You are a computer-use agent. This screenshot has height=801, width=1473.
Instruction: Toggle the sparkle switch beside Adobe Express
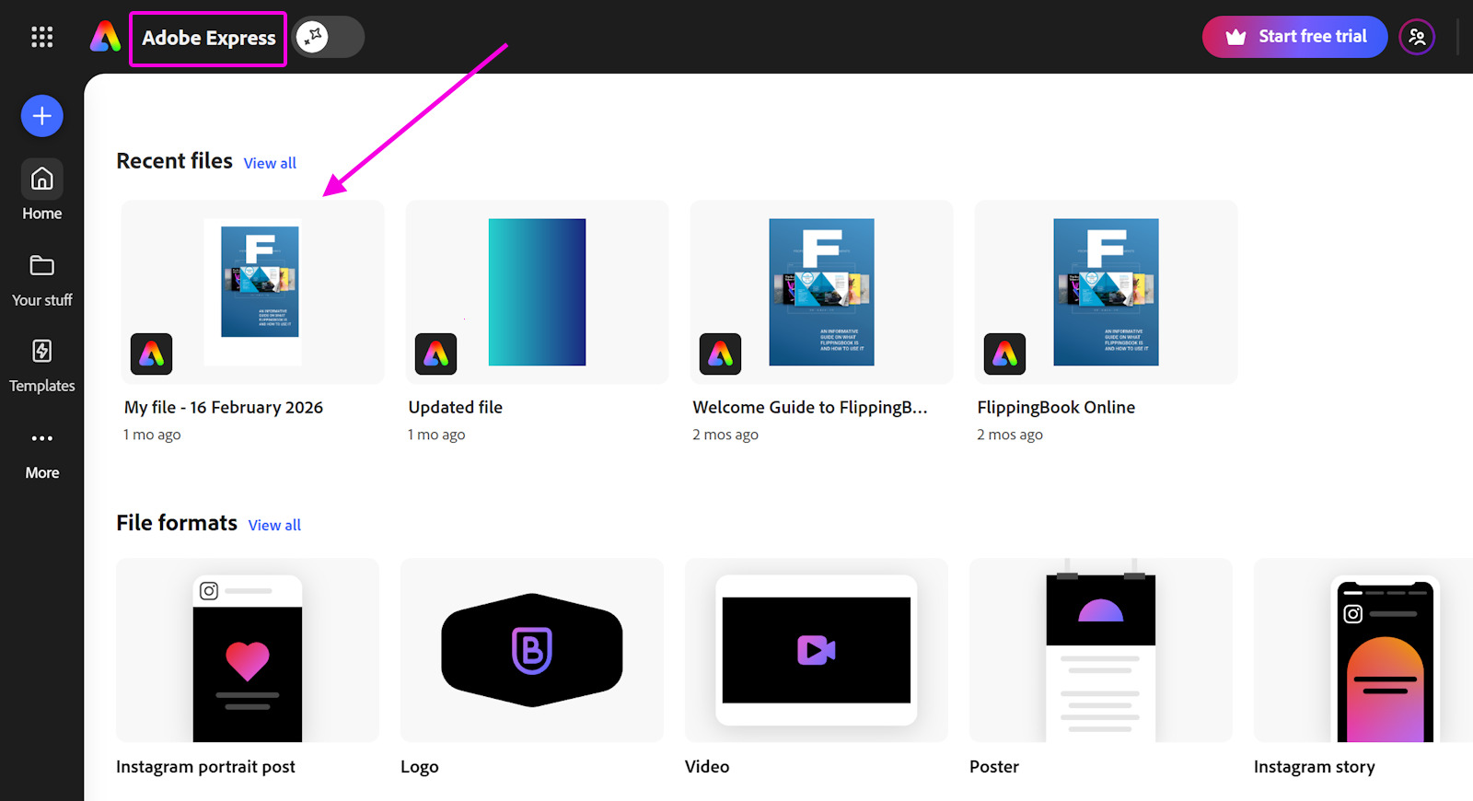click(x=328, y=37)
